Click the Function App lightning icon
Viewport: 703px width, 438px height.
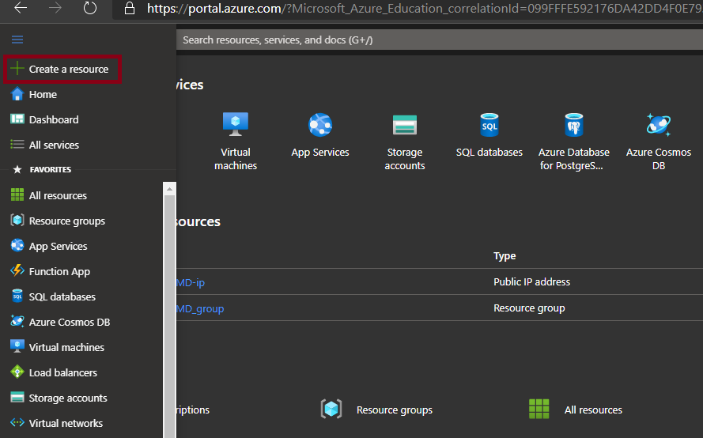17,270
